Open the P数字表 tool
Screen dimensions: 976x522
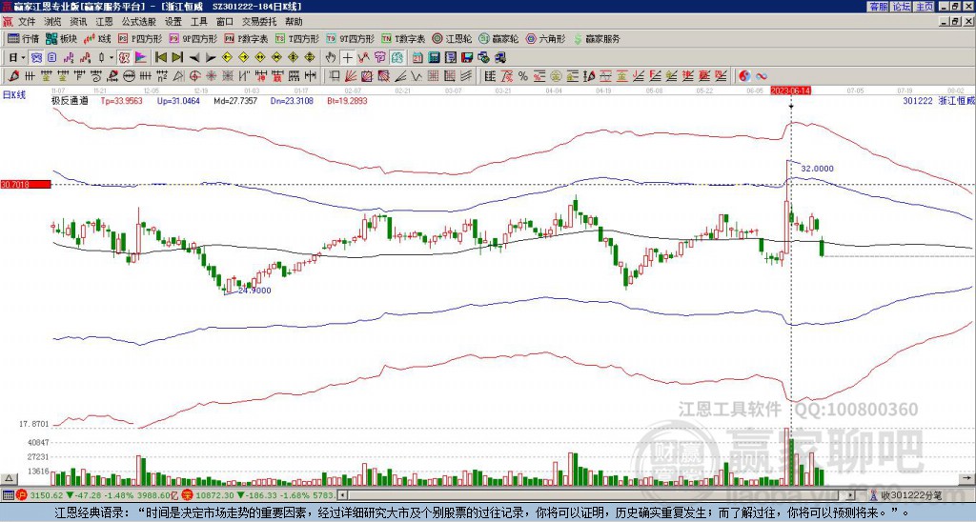246,38
